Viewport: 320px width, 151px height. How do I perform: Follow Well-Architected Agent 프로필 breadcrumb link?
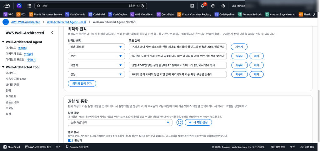click(x=66, y=22)
